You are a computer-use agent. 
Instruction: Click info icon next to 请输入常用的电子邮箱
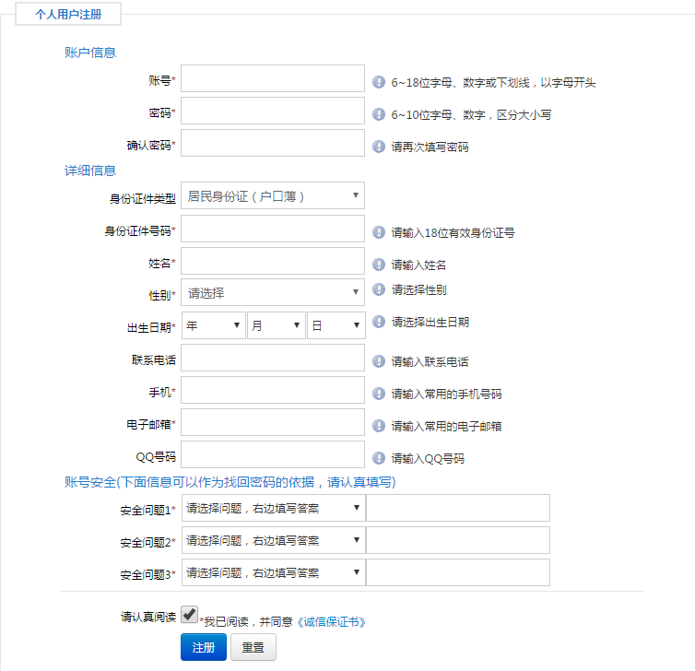click(378, 426)
